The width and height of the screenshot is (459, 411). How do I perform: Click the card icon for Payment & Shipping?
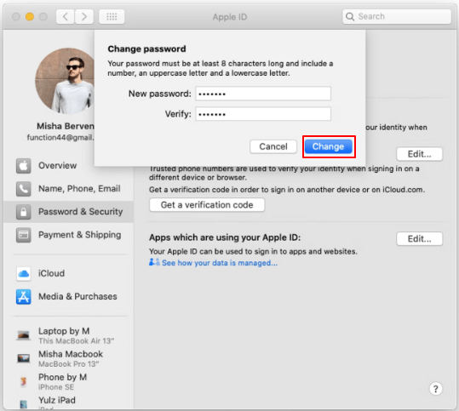[24, 235]
